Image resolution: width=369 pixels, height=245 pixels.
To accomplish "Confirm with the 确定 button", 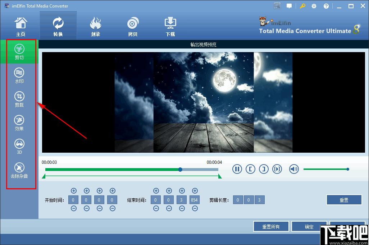I will 309,227.
